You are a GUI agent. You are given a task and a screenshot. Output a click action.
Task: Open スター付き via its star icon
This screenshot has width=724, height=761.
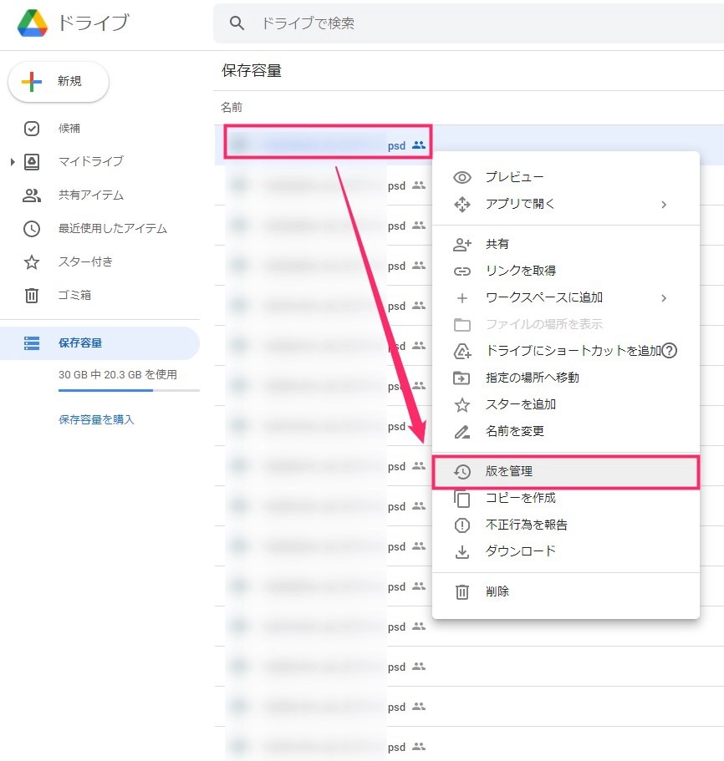32,261
